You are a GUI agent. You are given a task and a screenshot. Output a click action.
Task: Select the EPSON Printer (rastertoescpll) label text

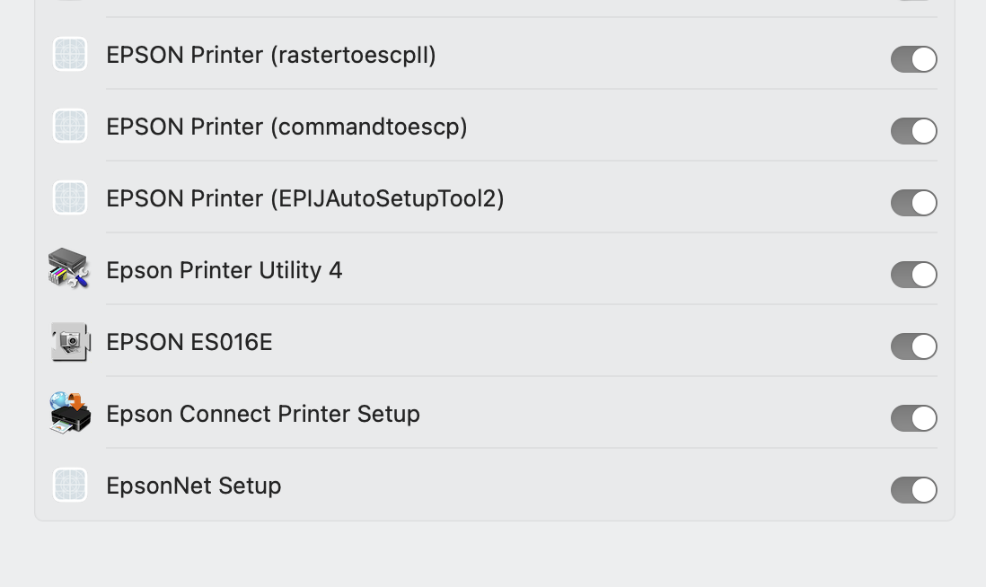point(271,56)
